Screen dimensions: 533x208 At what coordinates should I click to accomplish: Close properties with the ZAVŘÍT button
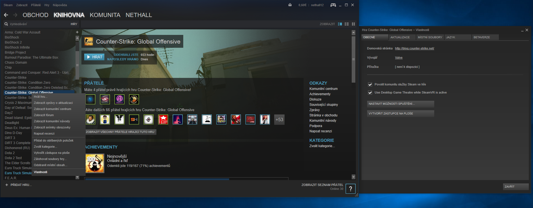(x=516, y=187)
